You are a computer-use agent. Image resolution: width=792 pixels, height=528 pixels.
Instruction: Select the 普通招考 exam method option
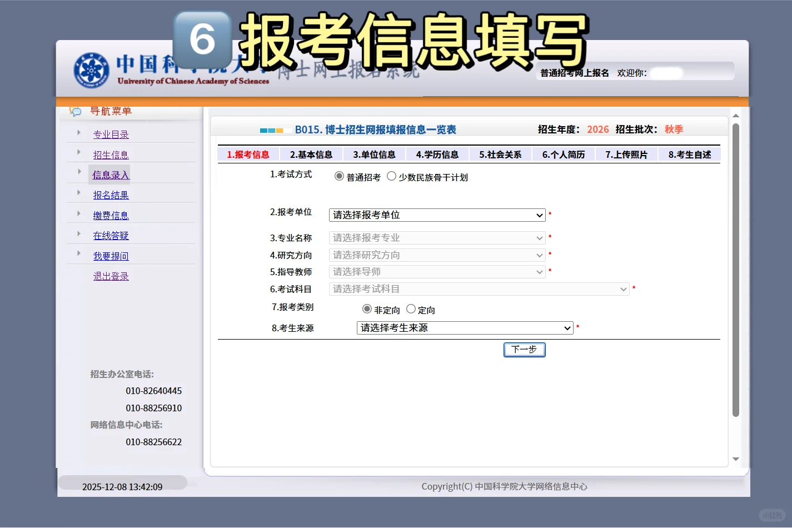pos(339,176)
